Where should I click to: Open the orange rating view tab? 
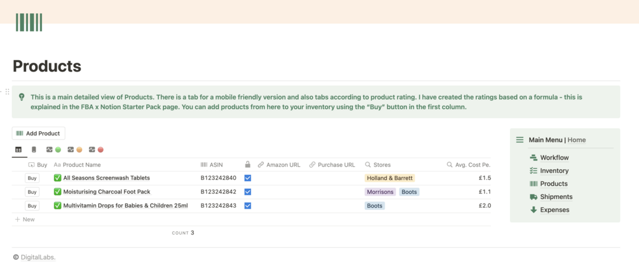pos(75,150)
